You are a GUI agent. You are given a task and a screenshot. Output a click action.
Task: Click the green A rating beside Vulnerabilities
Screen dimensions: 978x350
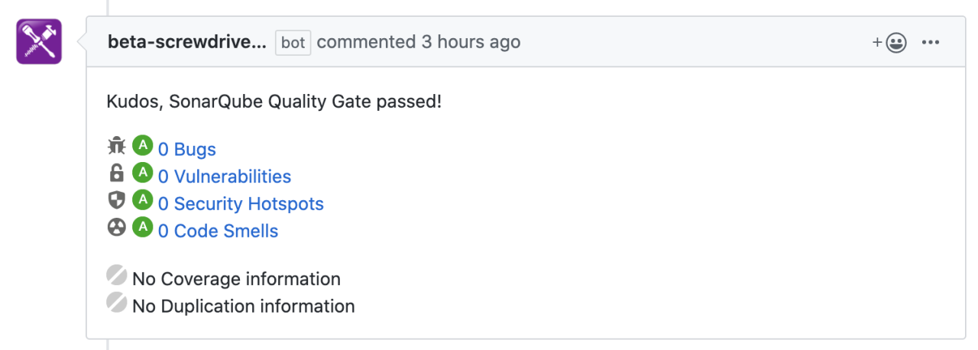142,173
